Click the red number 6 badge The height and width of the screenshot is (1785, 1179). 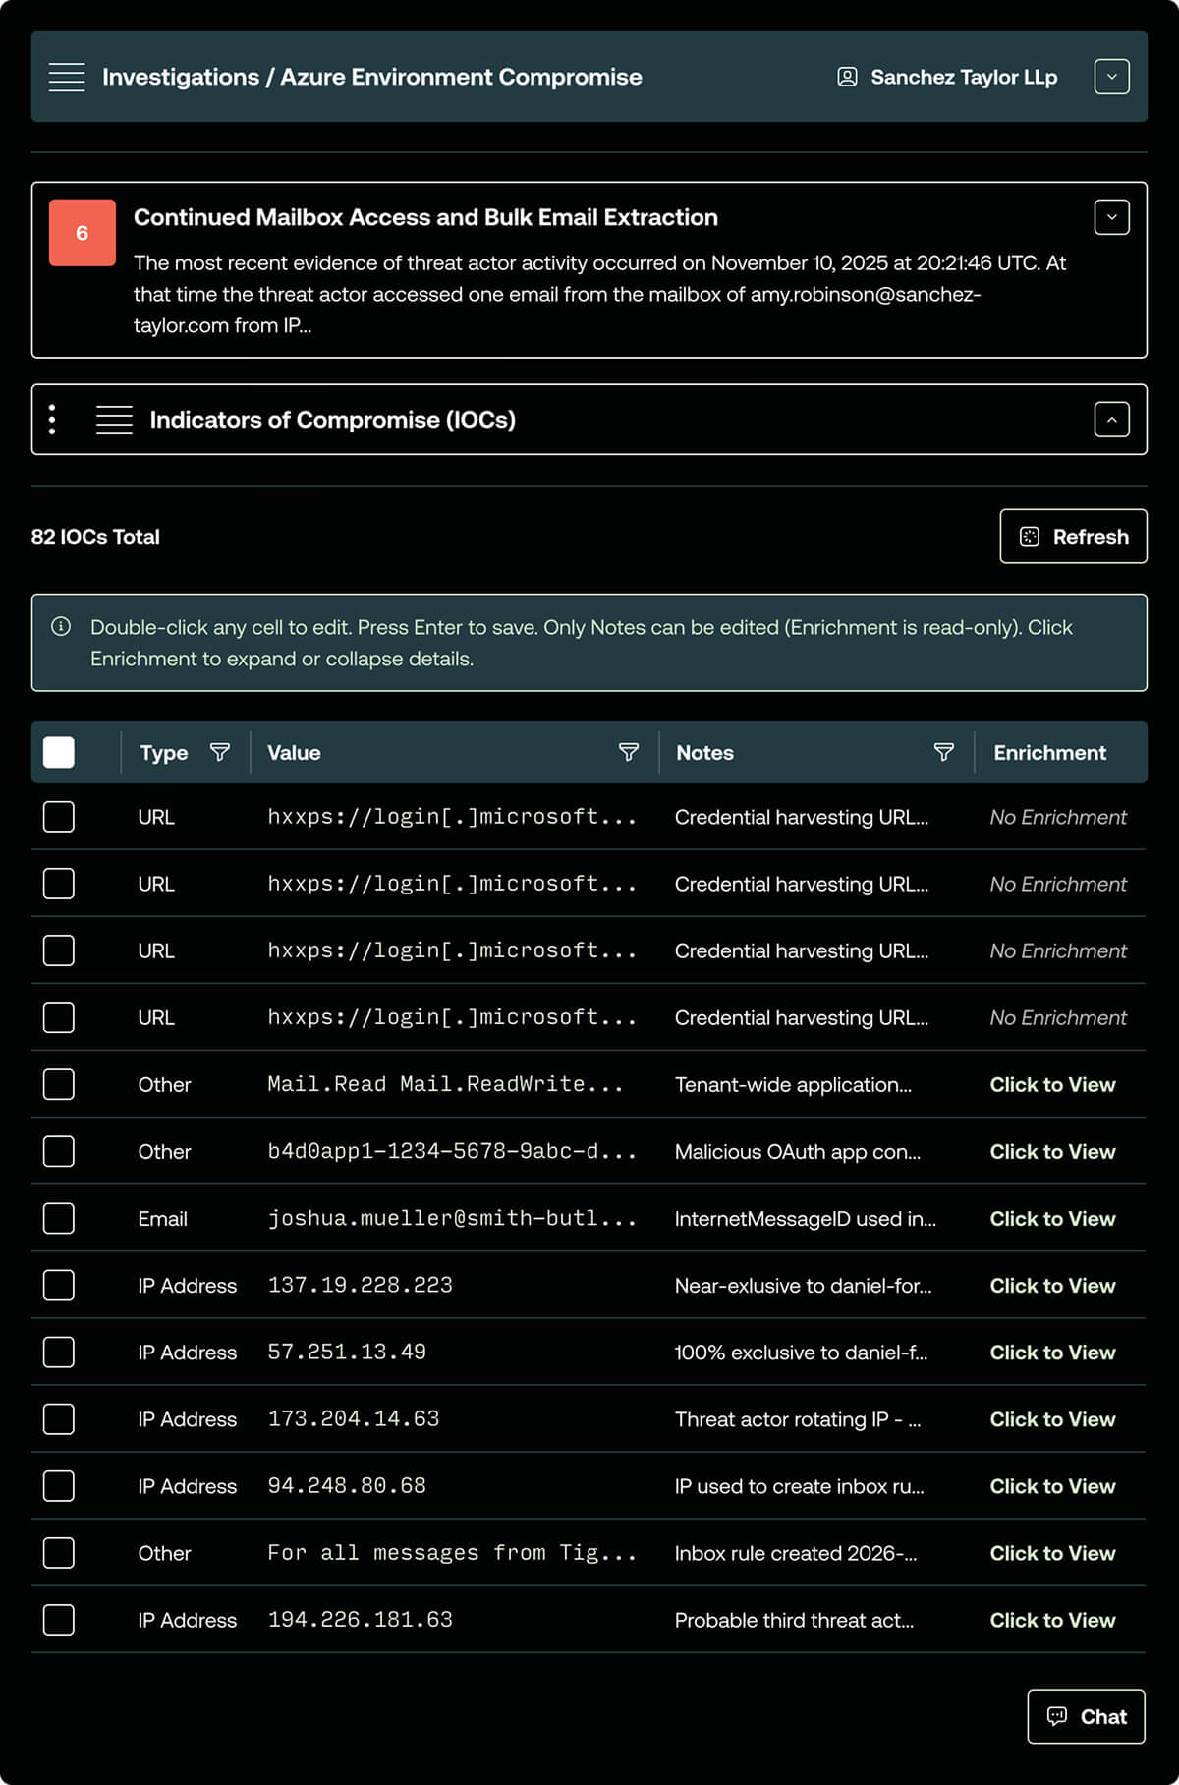point(83,233)
